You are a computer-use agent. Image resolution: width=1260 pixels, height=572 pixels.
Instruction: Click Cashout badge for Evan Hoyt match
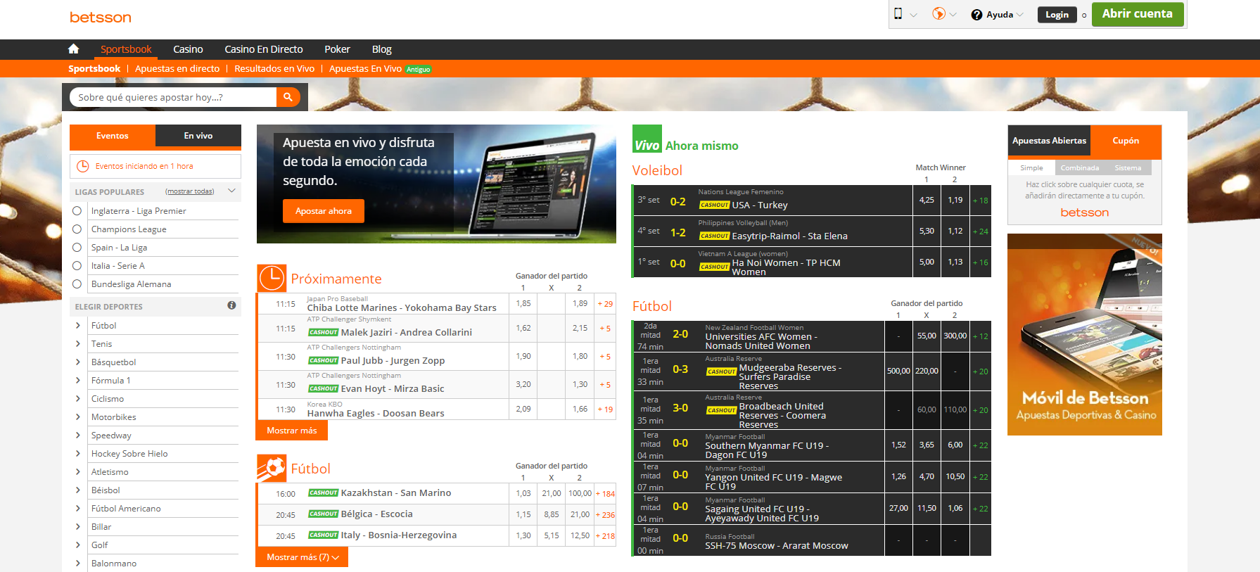pyautogui.click(x=324, y=388)
